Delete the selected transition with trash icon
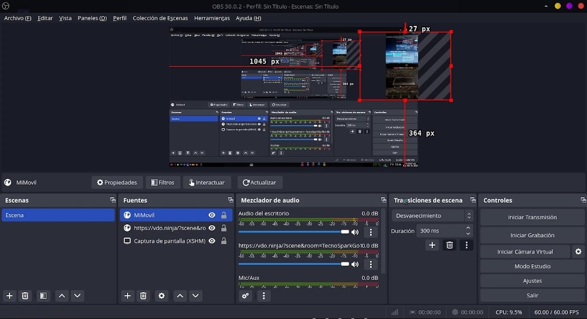 coord(450,245)
